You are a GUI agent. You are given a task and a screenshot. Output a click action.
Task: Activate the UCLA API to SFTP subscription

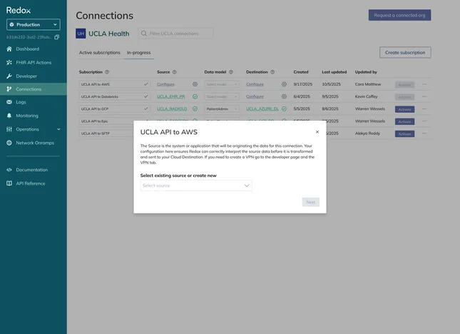[x=404, y=134]
